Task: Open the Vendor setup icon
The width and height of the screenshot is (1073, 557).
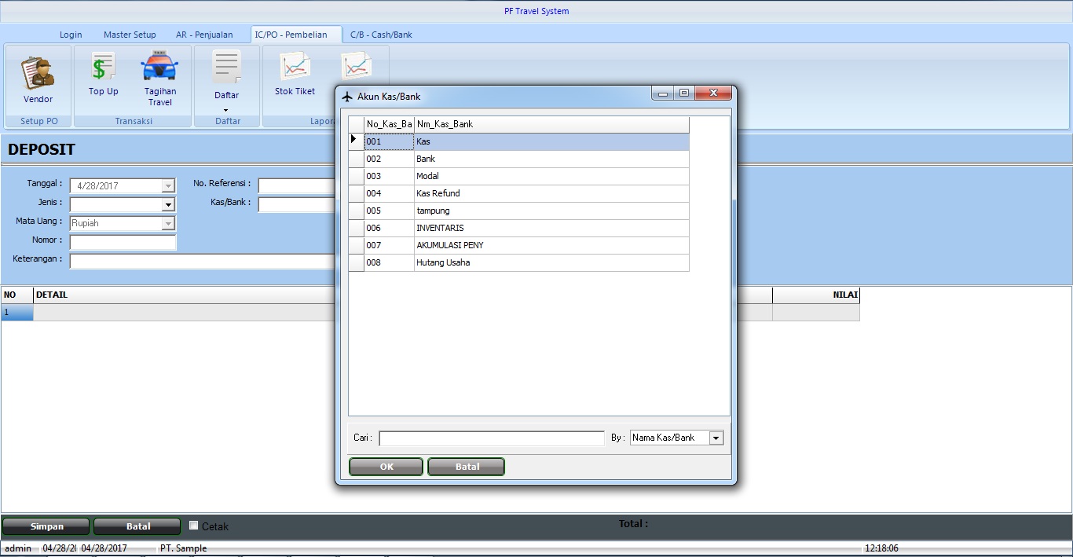Action: [38, 74]
